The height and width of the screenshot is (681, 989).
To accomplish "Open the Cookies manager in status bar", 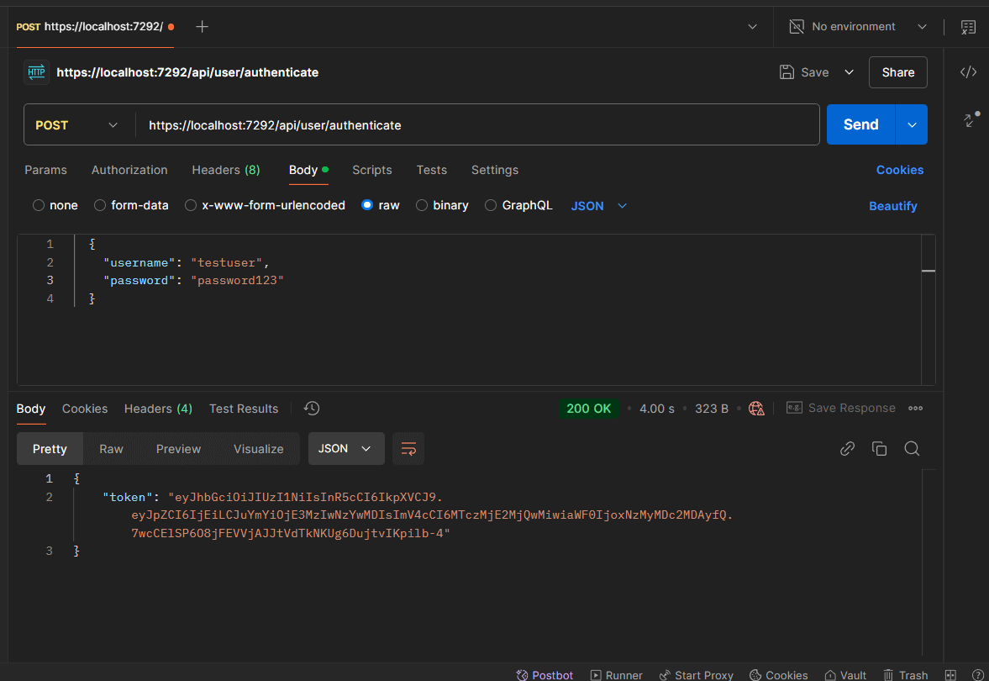I will 778,675.
